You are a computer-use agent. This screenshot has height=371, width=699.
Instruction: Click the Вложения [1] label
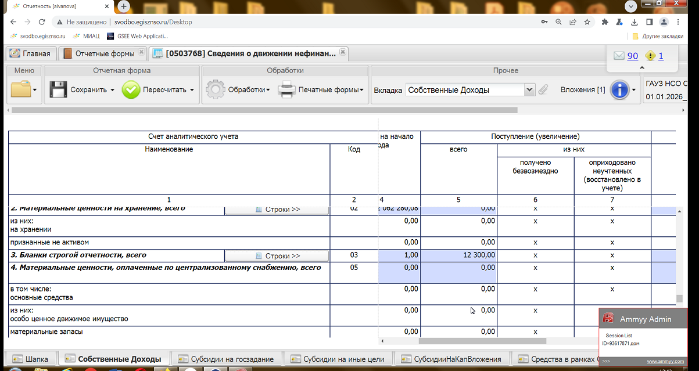pos(583,90)
